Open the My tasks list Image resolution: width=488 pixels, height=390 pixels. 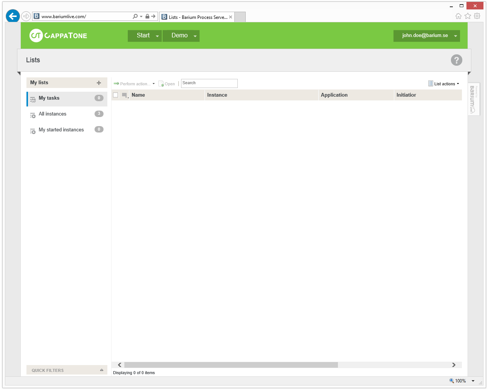click(49, 98)
